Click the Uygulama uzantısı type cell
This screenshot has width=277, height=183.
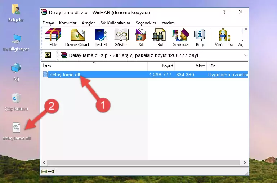[228, 75]
